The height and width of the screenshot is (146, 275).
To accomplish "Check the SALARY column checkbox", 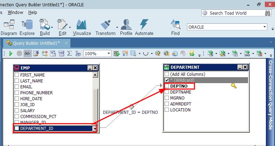I will click(x=17, y=111).
